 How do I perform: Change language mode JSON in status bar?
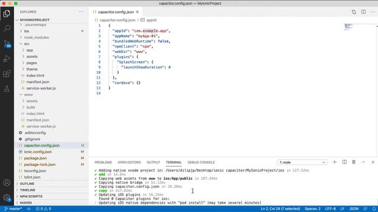click(x=354, y=209)
